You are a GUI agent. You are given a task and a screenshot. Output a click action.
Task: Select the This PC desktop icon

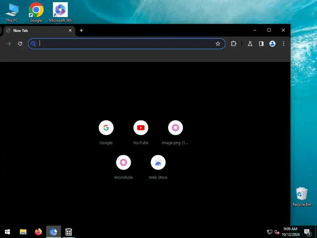click(x=12, y=13)
